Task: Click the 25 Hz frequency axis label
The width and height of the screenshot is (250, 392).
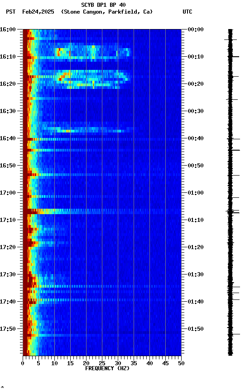Action: [102, 363]
